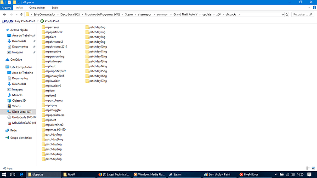Select the mpexecutive folder name
The image size is (317, 178).
click(53, 52)
